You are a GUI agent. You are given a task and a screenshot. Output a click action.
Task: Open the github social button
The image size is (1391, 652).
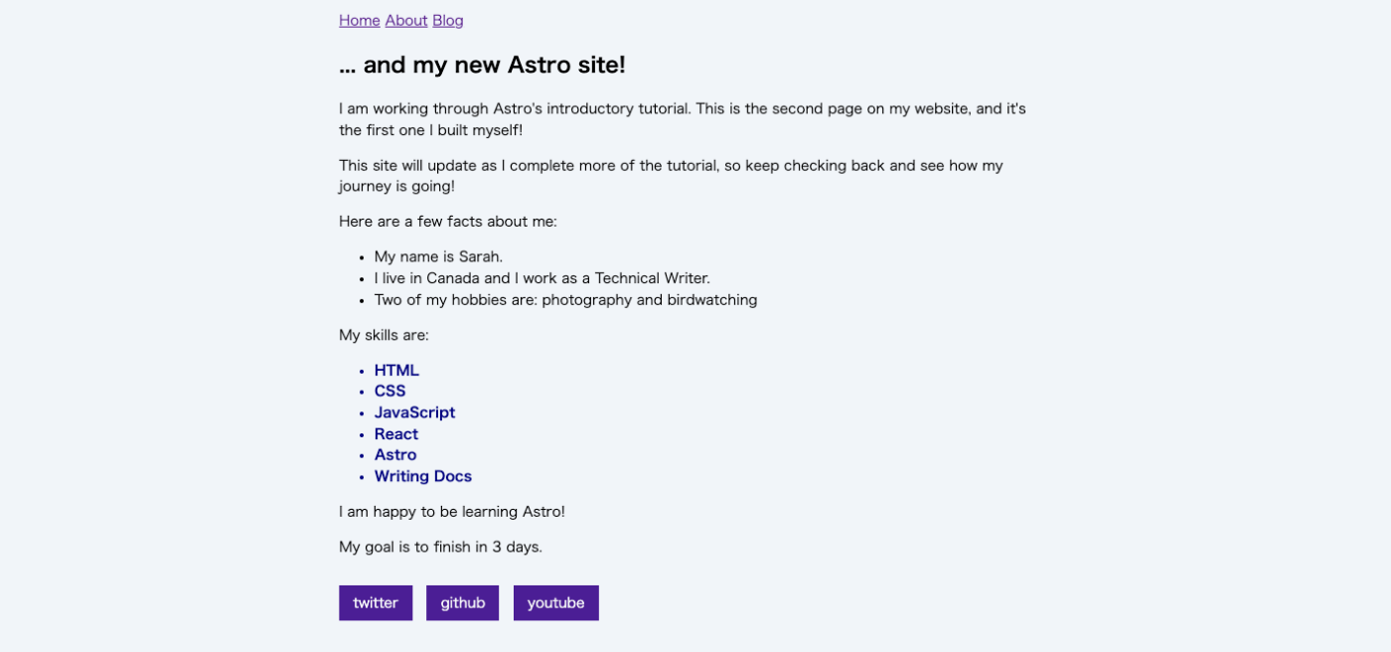pyautogui.click(x=463, y=602)
